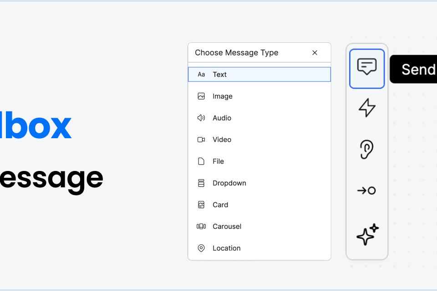
Task: Click the Carousel panels icon
Action: pos(201,226)
